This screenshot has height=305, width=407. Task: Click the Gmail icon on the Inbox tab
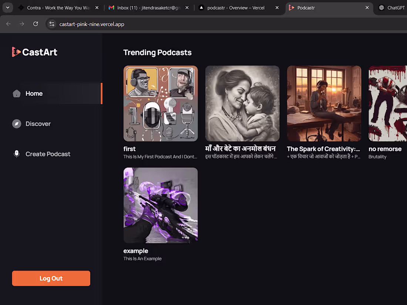tap(111, 7)
